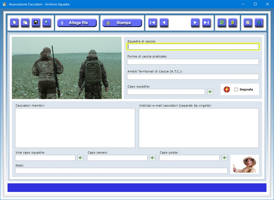
Task: Exit the archive with the door icon
Action: click(x=259, y=22)
